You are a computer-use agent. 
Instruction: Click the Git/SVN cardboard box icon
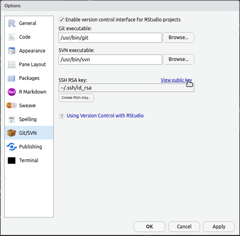point(11,133)
